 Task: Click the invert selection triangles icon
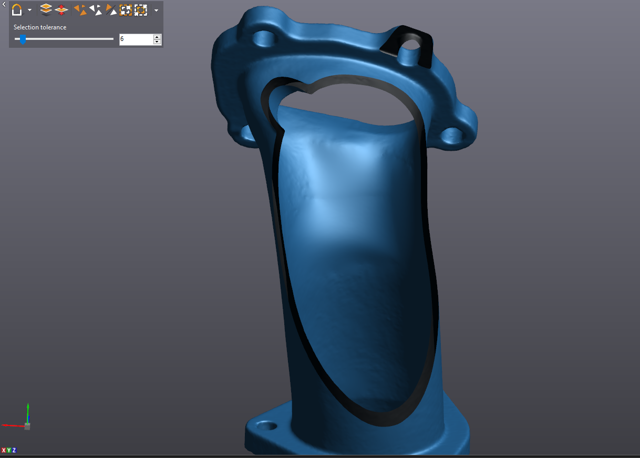pyautogui.click(x=111, y=10)
